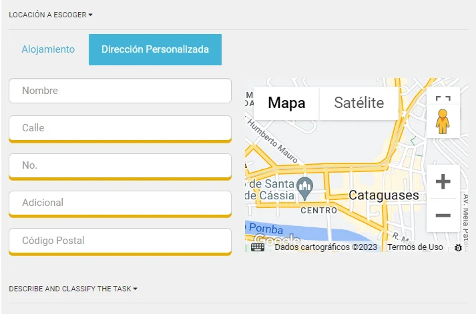476x314 pixels.
Task: Select the Adicional input field
Action: [x=120, y=203]
